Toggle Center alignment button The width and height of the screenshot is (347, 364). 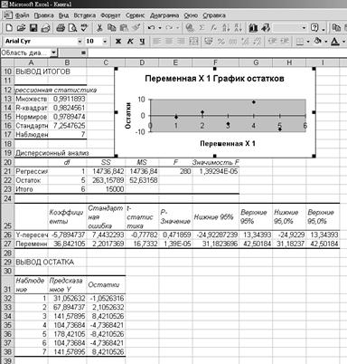click(x=169, y=41)
